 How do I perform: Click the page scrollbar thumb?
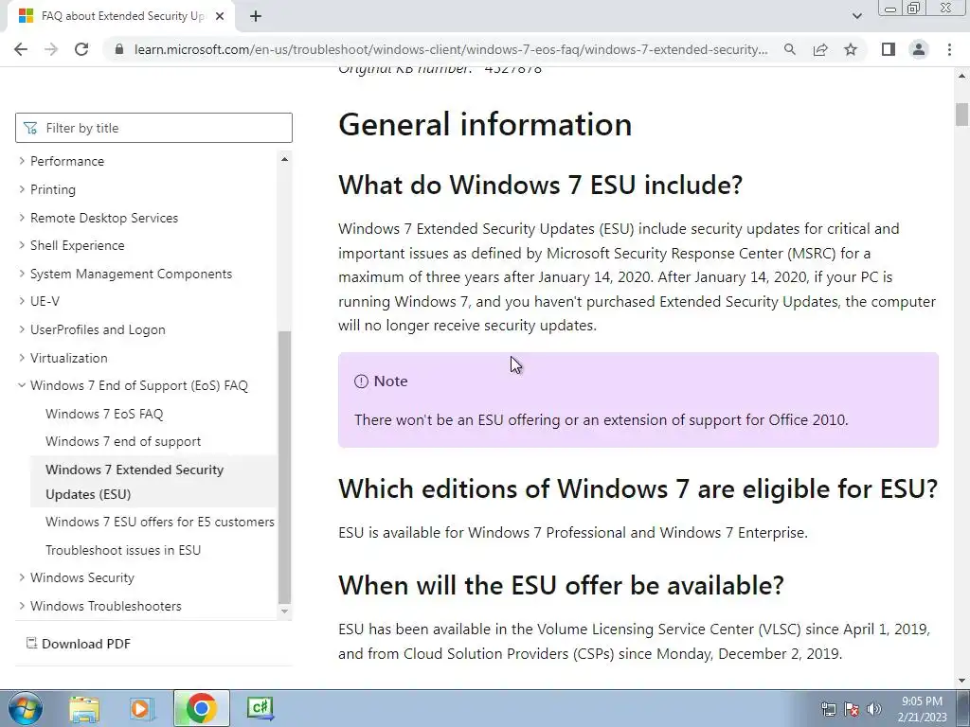(962, 115)
